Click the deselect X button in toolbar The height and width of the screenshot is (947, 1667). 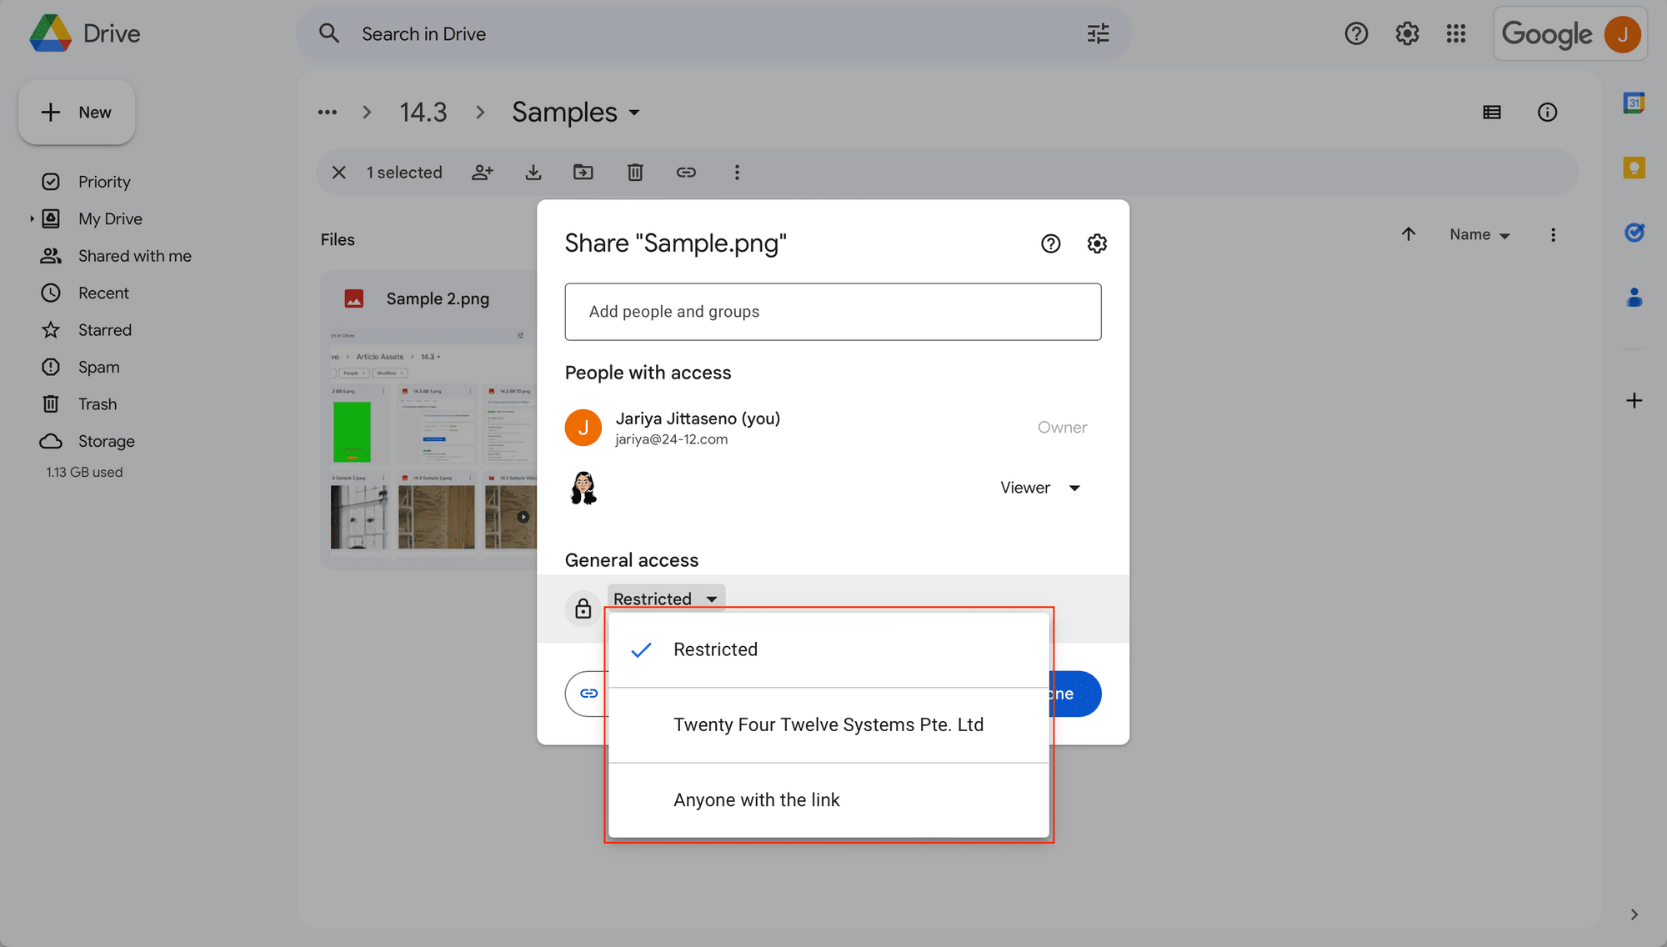338,172
